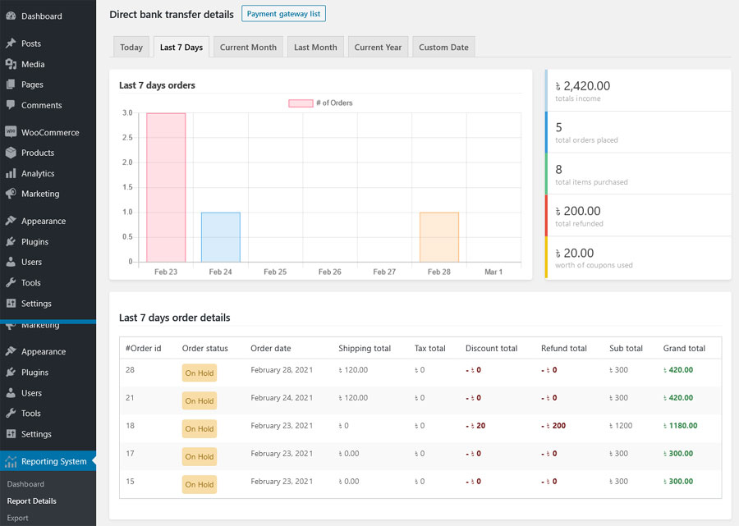The height and width of the screenshot is (526, 739).
Task: Click the Comments speech bubble icon
Action: click(11, 105)
